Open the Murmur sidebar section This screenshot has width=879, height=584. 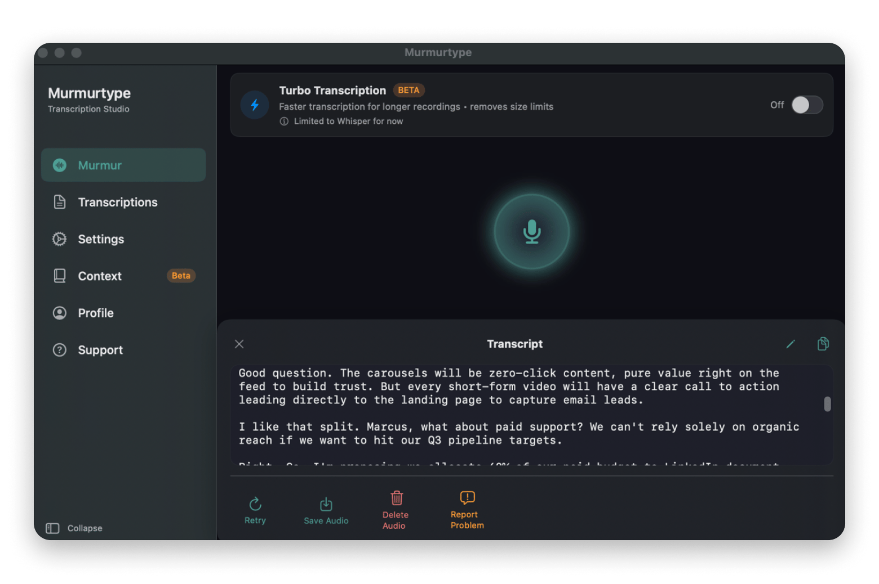coord(123,165)
